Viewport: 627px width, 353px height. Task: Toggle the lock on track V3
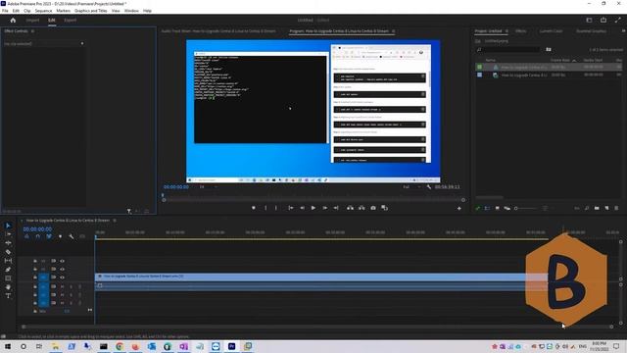35,261
